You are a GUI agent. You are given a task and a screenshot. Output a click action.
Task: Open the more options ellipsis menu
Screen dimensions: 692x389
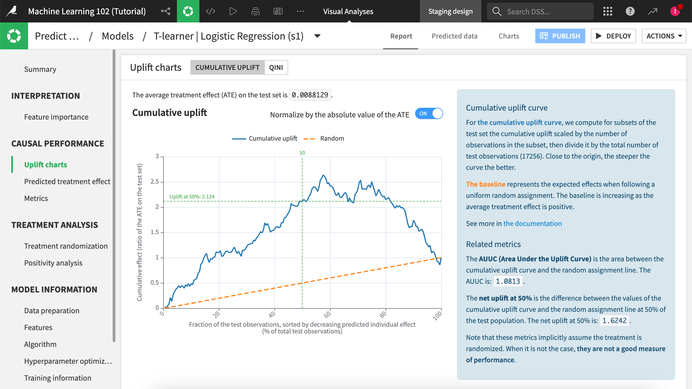click(x=300, y=11)
